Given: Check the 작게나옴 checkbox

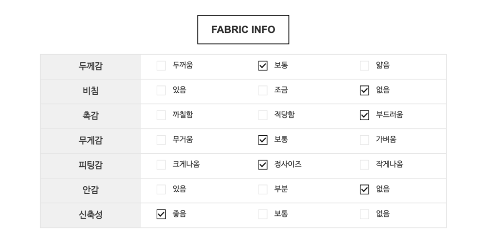Looking at the screenshot, I should click(x=364, y=165).
